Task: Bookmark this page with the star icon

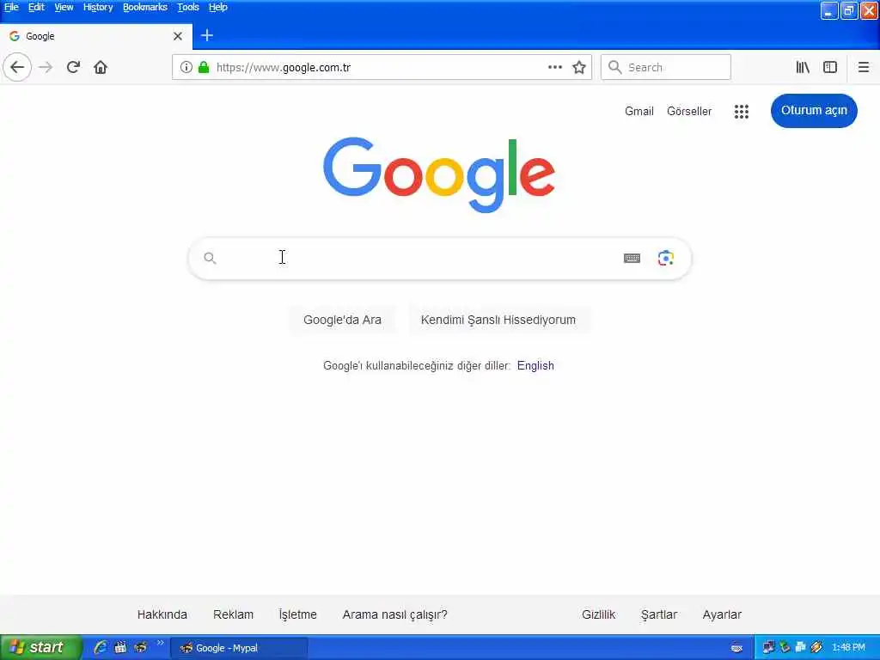Action: 579,67
